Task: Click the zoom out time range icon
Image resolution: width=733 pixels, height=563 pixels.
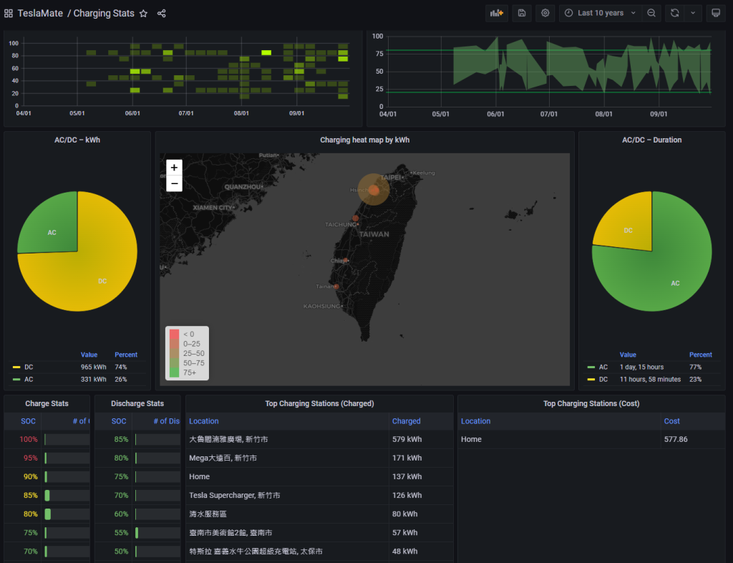Action: [651, 13]
